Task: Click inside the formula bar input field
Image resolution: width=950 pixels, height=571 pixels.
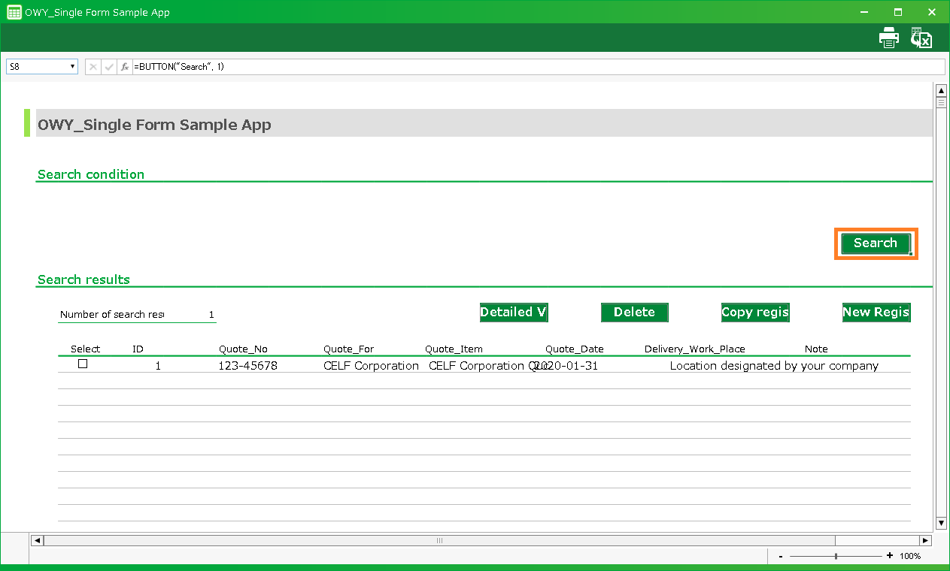Action: coord(527,67)
